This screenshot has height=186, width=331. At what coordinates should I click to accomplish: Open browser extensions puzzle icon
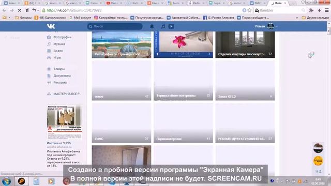pyautogui.click(x=311, y=10)
